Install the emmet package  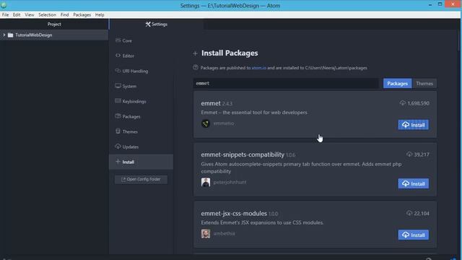[414, 125]
